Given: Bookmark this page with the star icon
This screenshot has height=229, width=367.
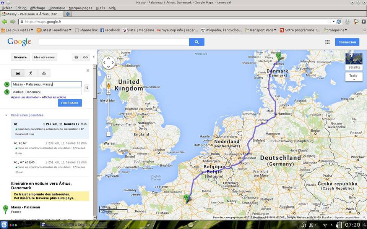Looking at the screenshot, I should (x=329, y=21).
